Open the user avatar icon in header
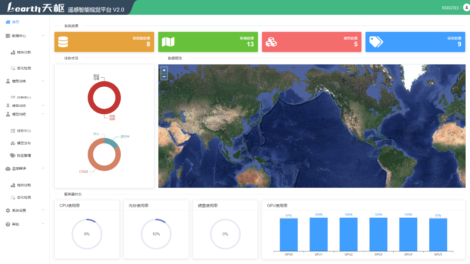Screen dimensions: 470x264 [x=466, y=7]
